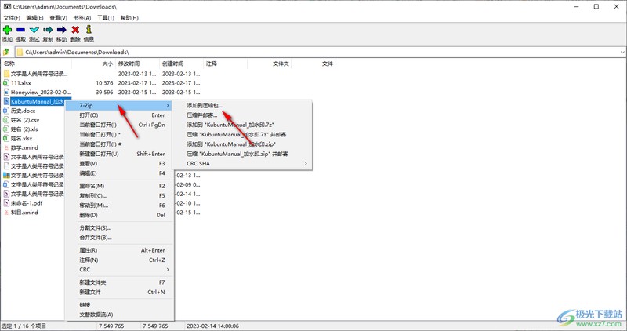Click the 信息 info toolbar icon
The image size is (627, 331).
(x=89, y=29)
